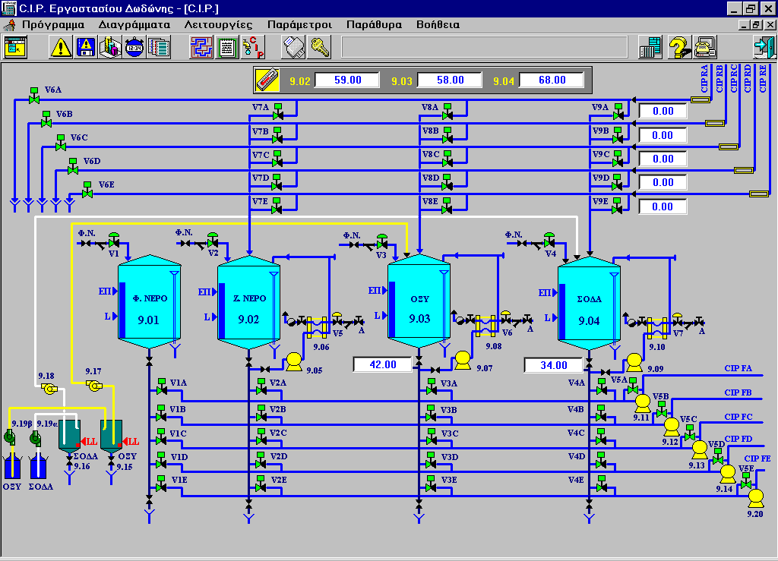Screen dimensions: 778x561
Task: Click the yellow pump 9.17
Action: [x=95, y=386]
